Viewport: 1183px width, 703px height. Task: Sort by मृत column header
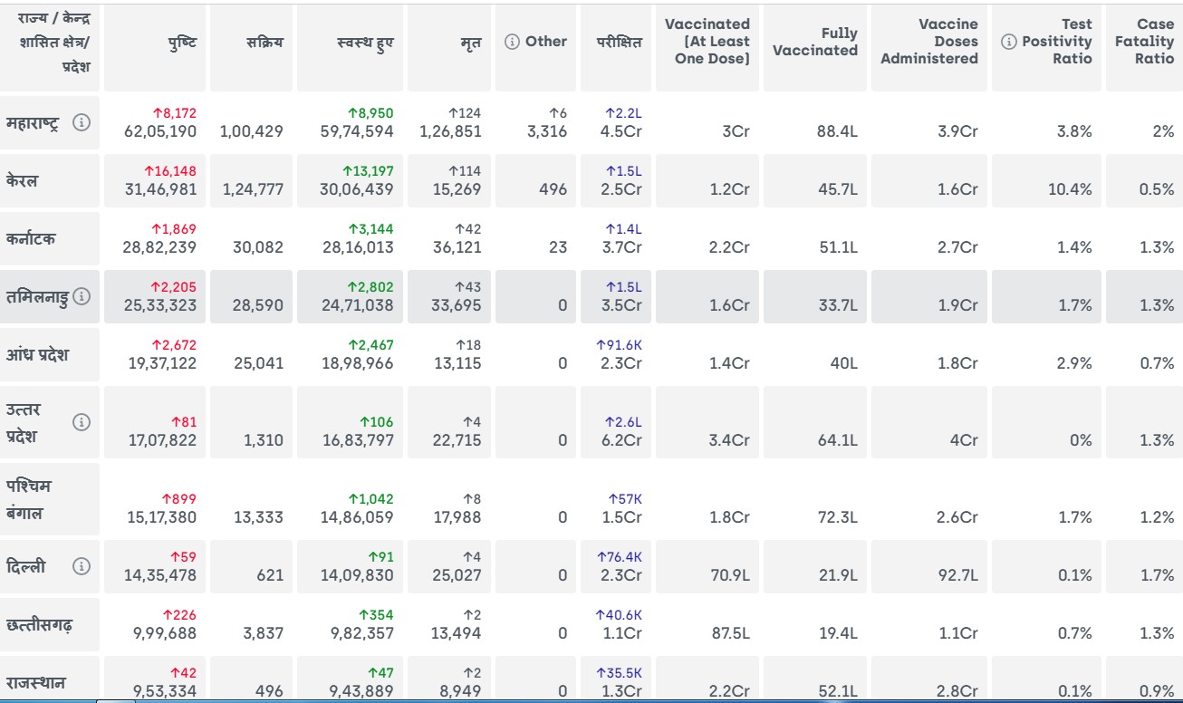[x=470, y=43]
